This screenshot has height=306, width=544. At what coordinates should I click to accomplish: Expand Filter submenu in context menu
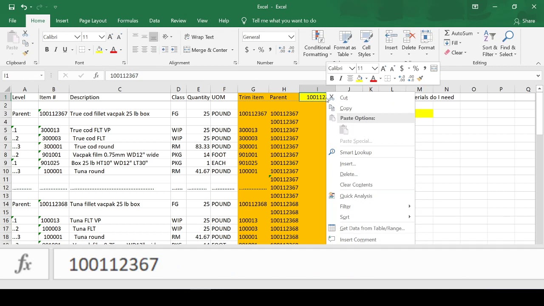click(x=371, y=207)
